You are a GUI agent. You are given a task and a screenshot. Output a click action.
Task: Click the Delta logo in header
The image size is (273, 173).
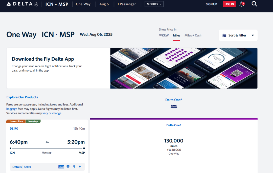22,4
